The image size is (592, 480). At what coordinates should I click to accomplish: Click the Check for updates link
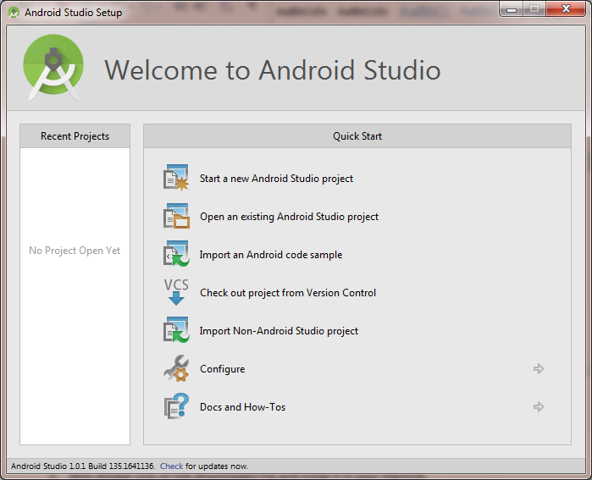[171, 466]
